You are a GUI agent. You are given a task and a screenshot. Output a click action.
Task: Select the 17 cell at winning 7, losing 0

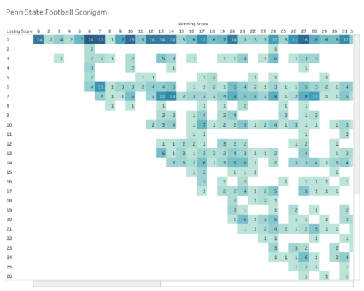pyautogui.click(x=100, y=39)
